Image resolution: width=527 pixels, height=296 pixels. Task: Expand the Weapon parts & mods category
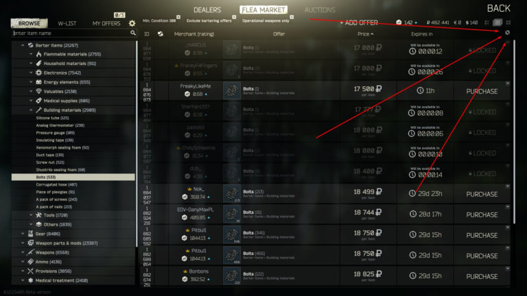click(x=23, y=243)
